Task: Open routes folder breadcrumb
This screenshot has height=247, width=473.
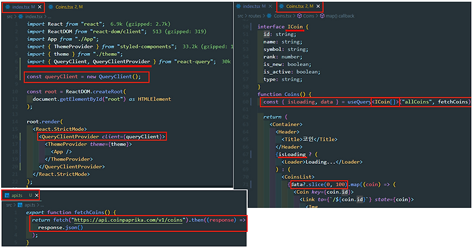Action: (x=255, y=16)
